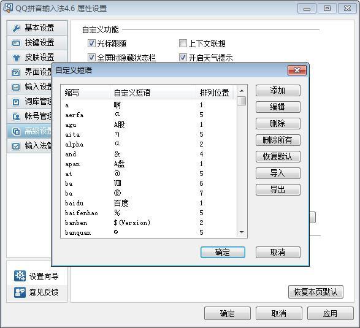This screenshot has height=328, width=360.
Task: Click 恢复本页默认 button in settings window
Action: (316, 292)
